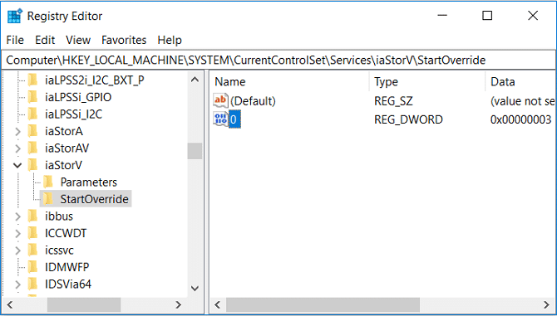This screenshot has height=316, width=557.
Task: Click the values pane scroll left arrow
Action: click(x=218, y=304)
